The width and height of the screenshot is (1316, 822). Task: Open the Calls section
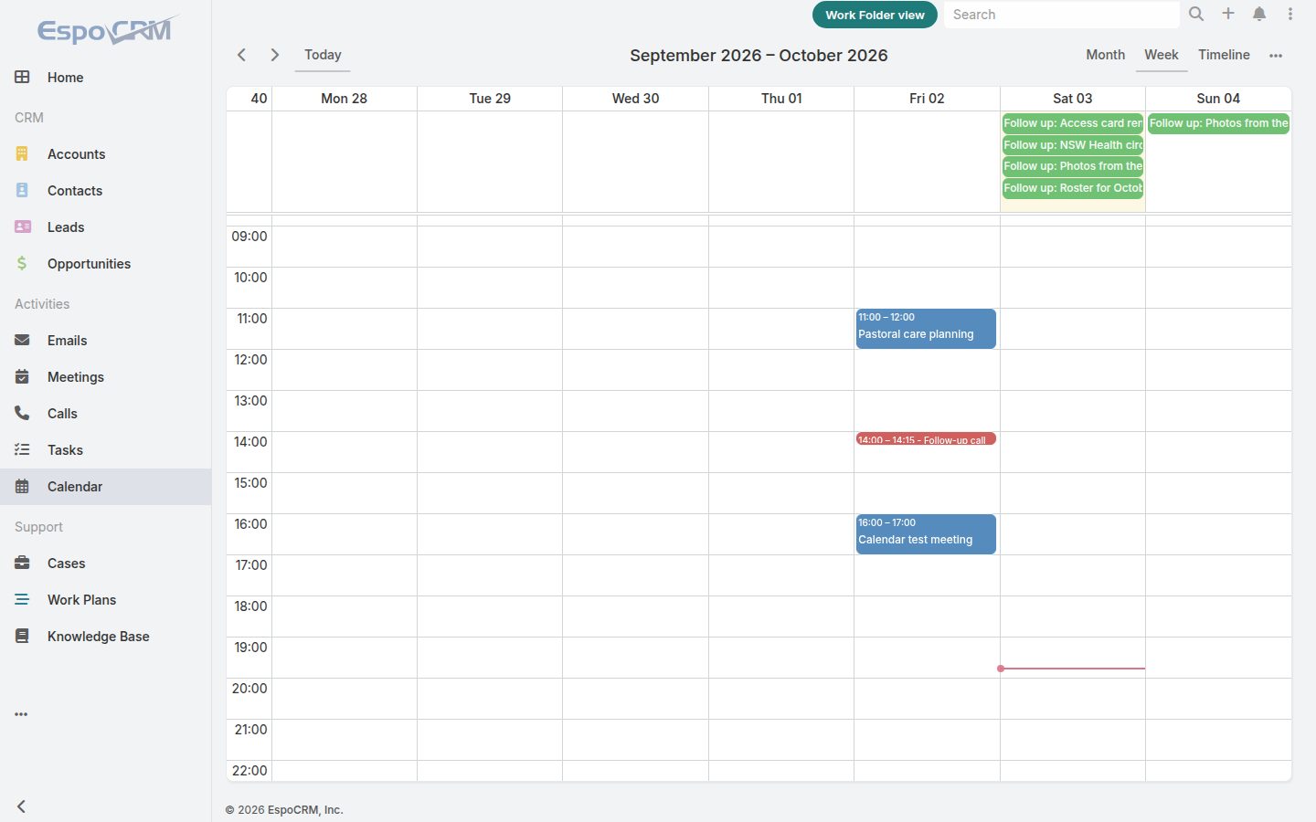[105, 414]
